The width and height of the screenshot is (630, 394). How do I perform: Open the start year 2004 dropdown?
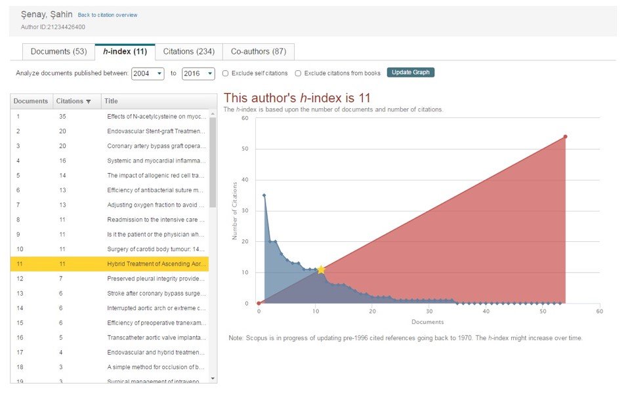pyautogui.click(x=148, y=73)
